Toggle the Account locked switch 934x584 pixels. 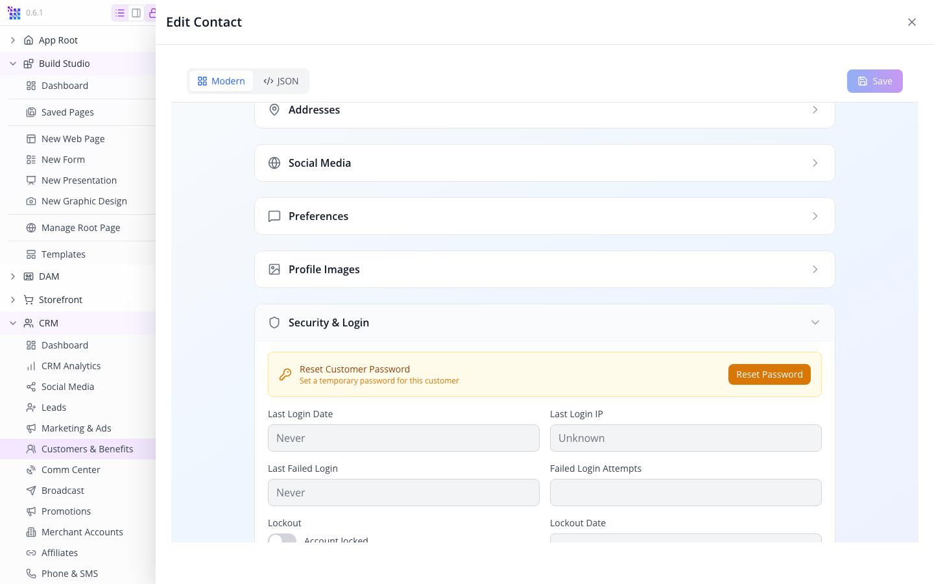tap(282, 539)
